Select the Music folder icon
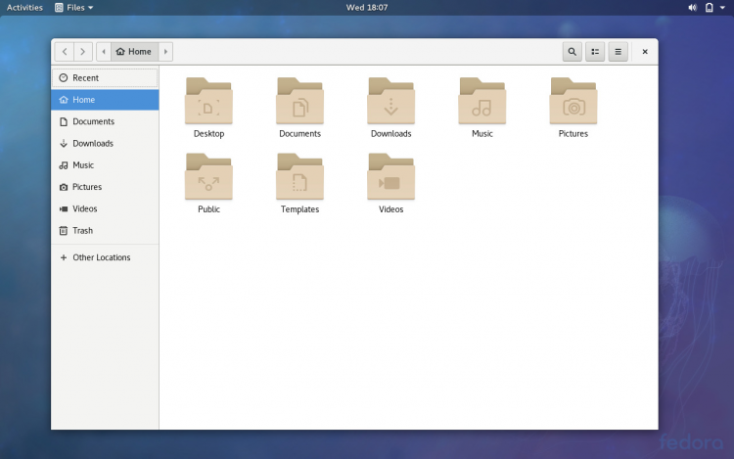 point(482,102)
